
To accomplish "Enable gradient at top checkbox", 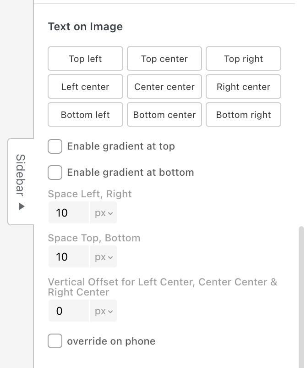I will [x=55, y=147].
